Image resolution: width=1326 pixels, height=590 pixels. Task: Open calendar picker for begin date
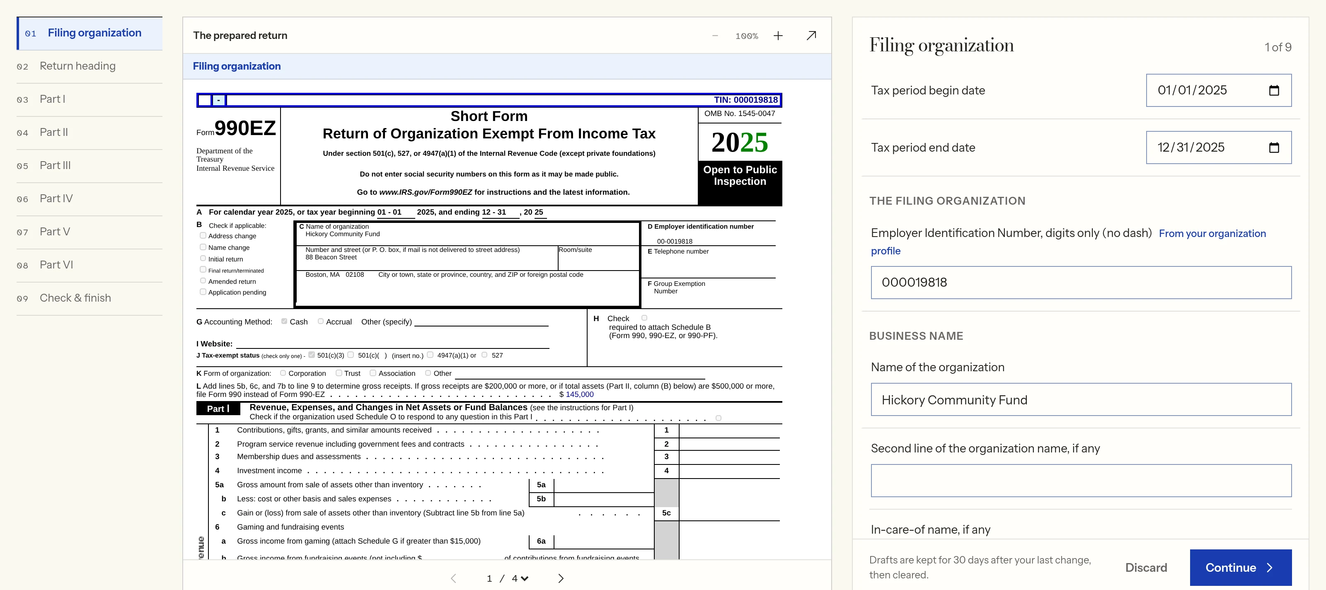1273,90
